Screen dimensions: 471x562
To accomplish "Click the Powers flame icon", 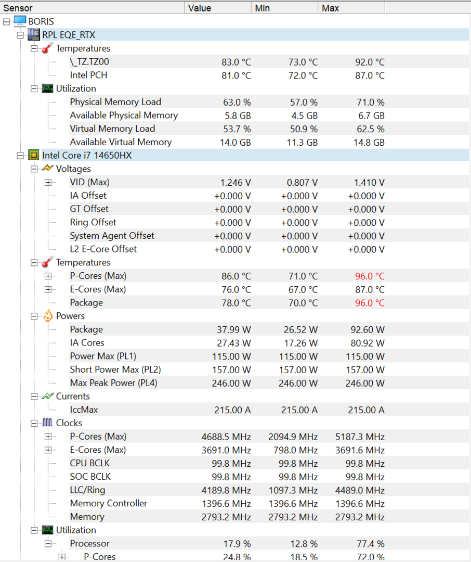I will 47,316.
